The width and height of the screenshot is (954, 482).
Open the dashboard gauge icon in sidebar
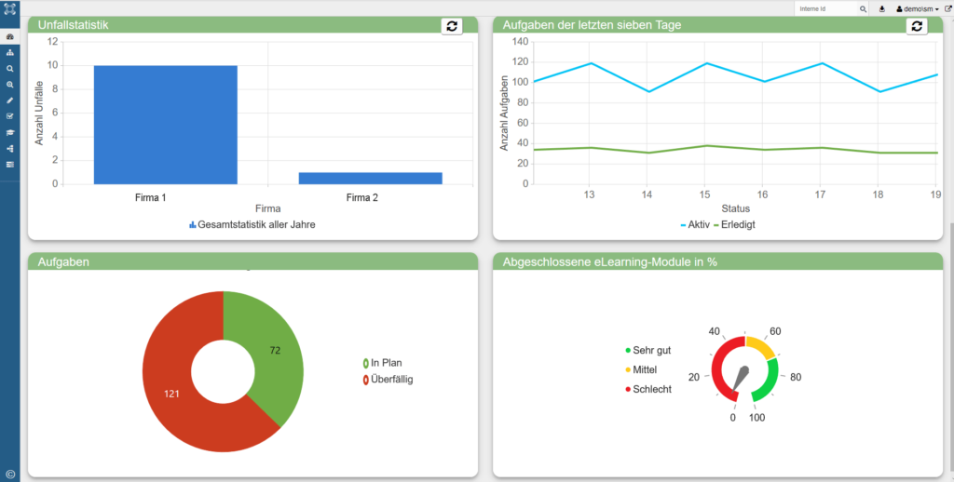(x=9, y=37)
